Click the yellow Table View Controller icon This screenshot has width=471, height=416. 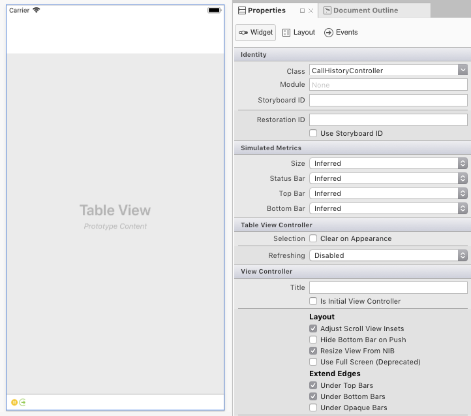click(x=14, y=402)
